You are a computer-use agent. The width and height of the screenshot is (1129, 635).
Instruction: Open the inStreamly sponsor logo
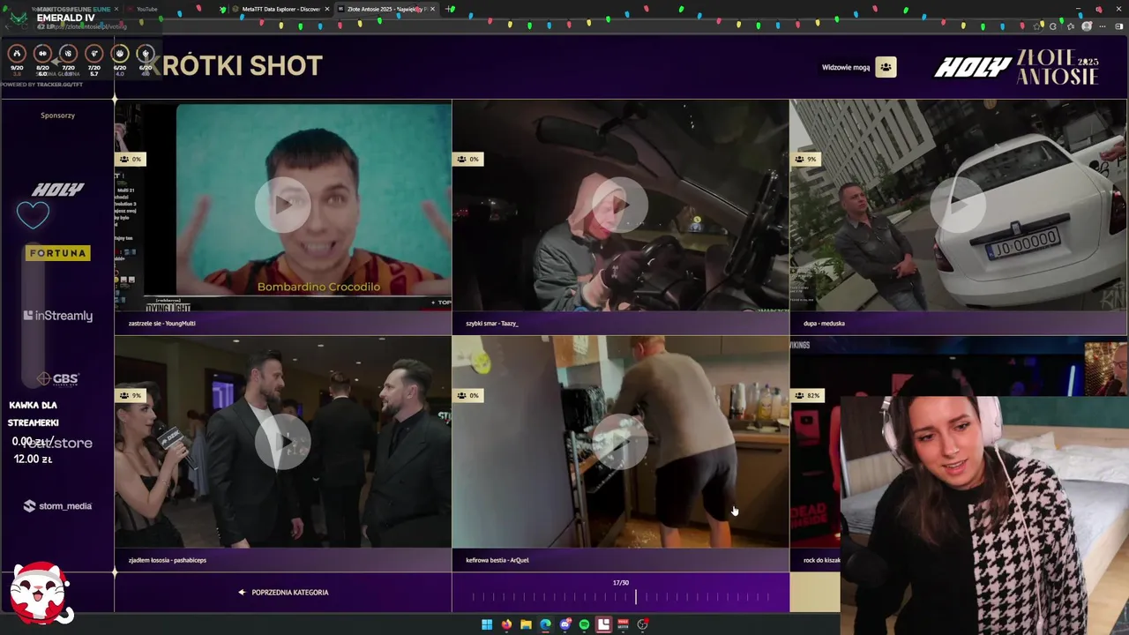pos(57,316)
